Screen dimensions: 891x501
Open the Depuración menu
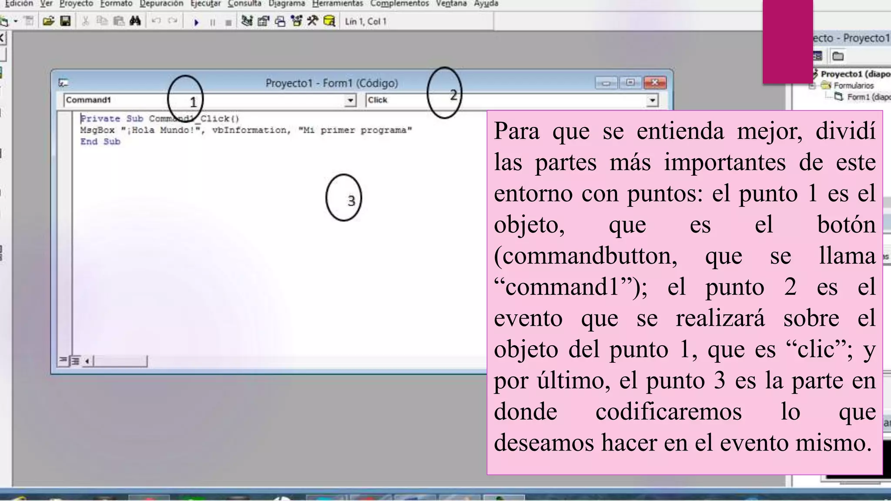tap(161, 3)
